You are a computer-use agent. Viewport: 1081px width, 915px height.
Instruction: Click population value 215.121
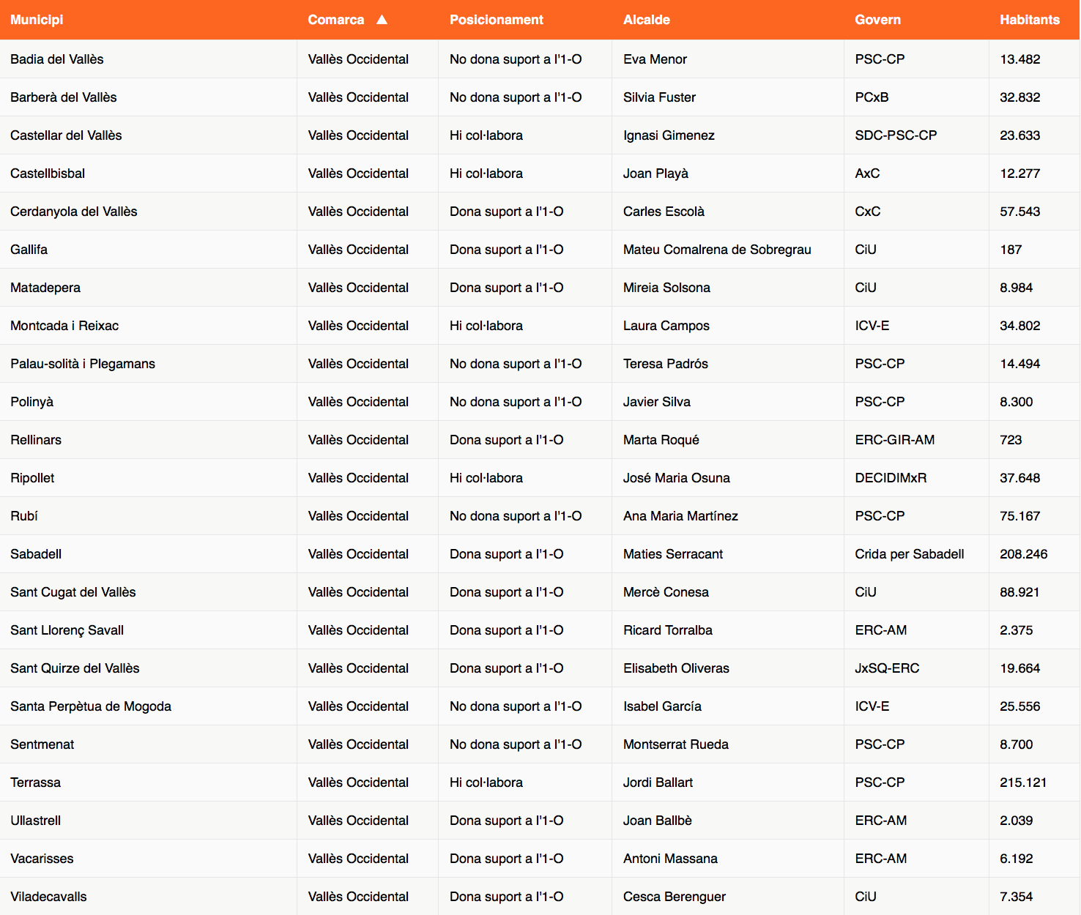coord(1022,783)
